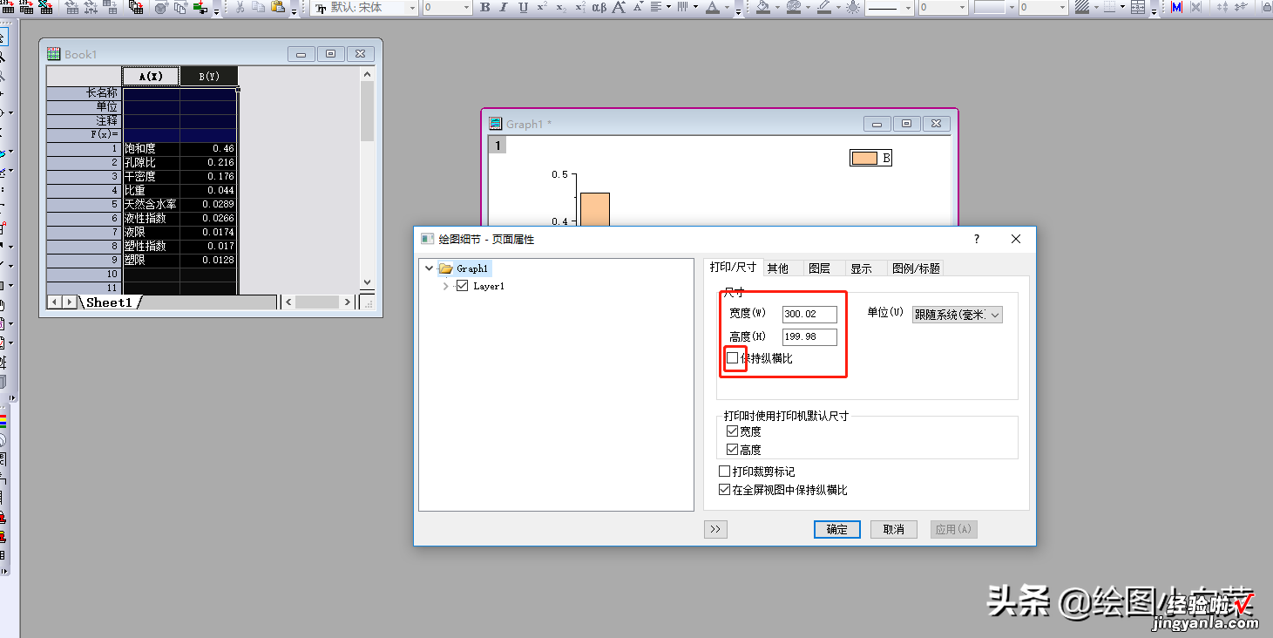The height and width of the screenshot is (638, 1273).
Task: Click the 宽度 width input field
Action: coord(809,314)
